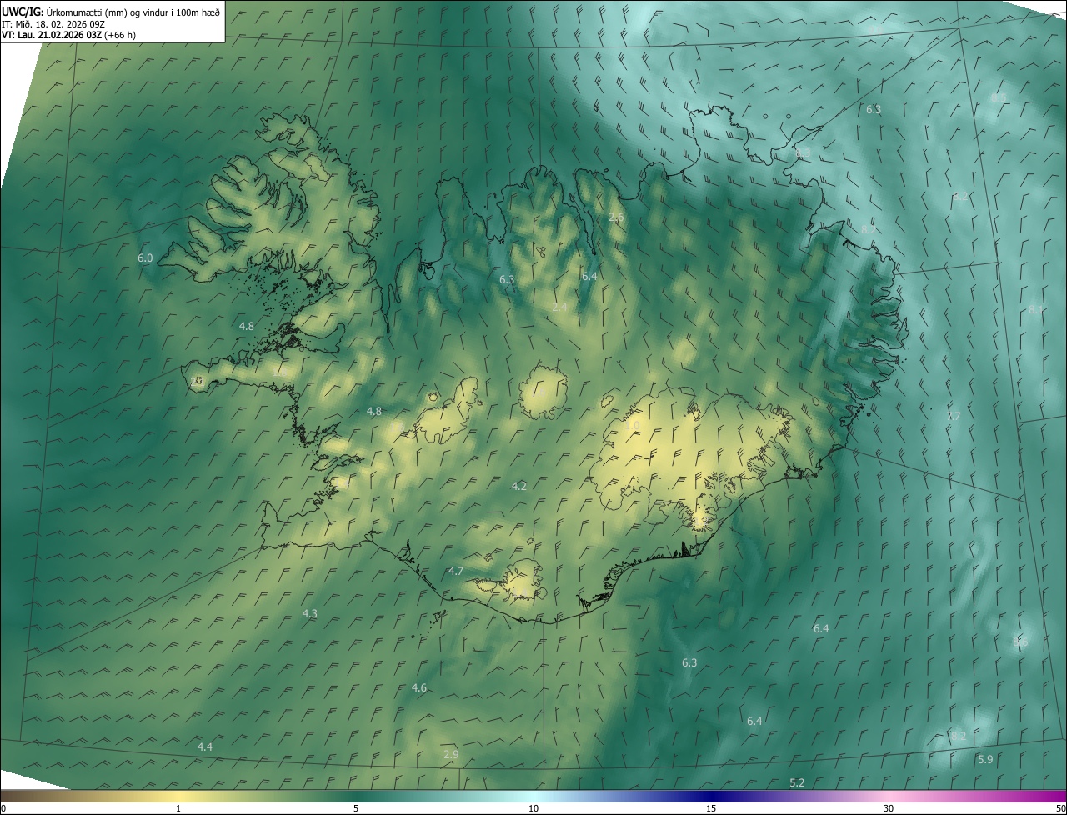Click the '4.3' value label over the sea
This screenshot has width=1067, height=815.
tap(309, 613)
